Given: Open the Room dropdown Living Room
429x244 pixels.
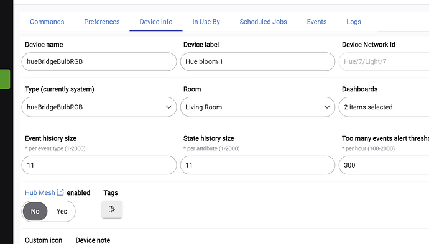Looking at the screenshot, I should (x=257, y=107).
